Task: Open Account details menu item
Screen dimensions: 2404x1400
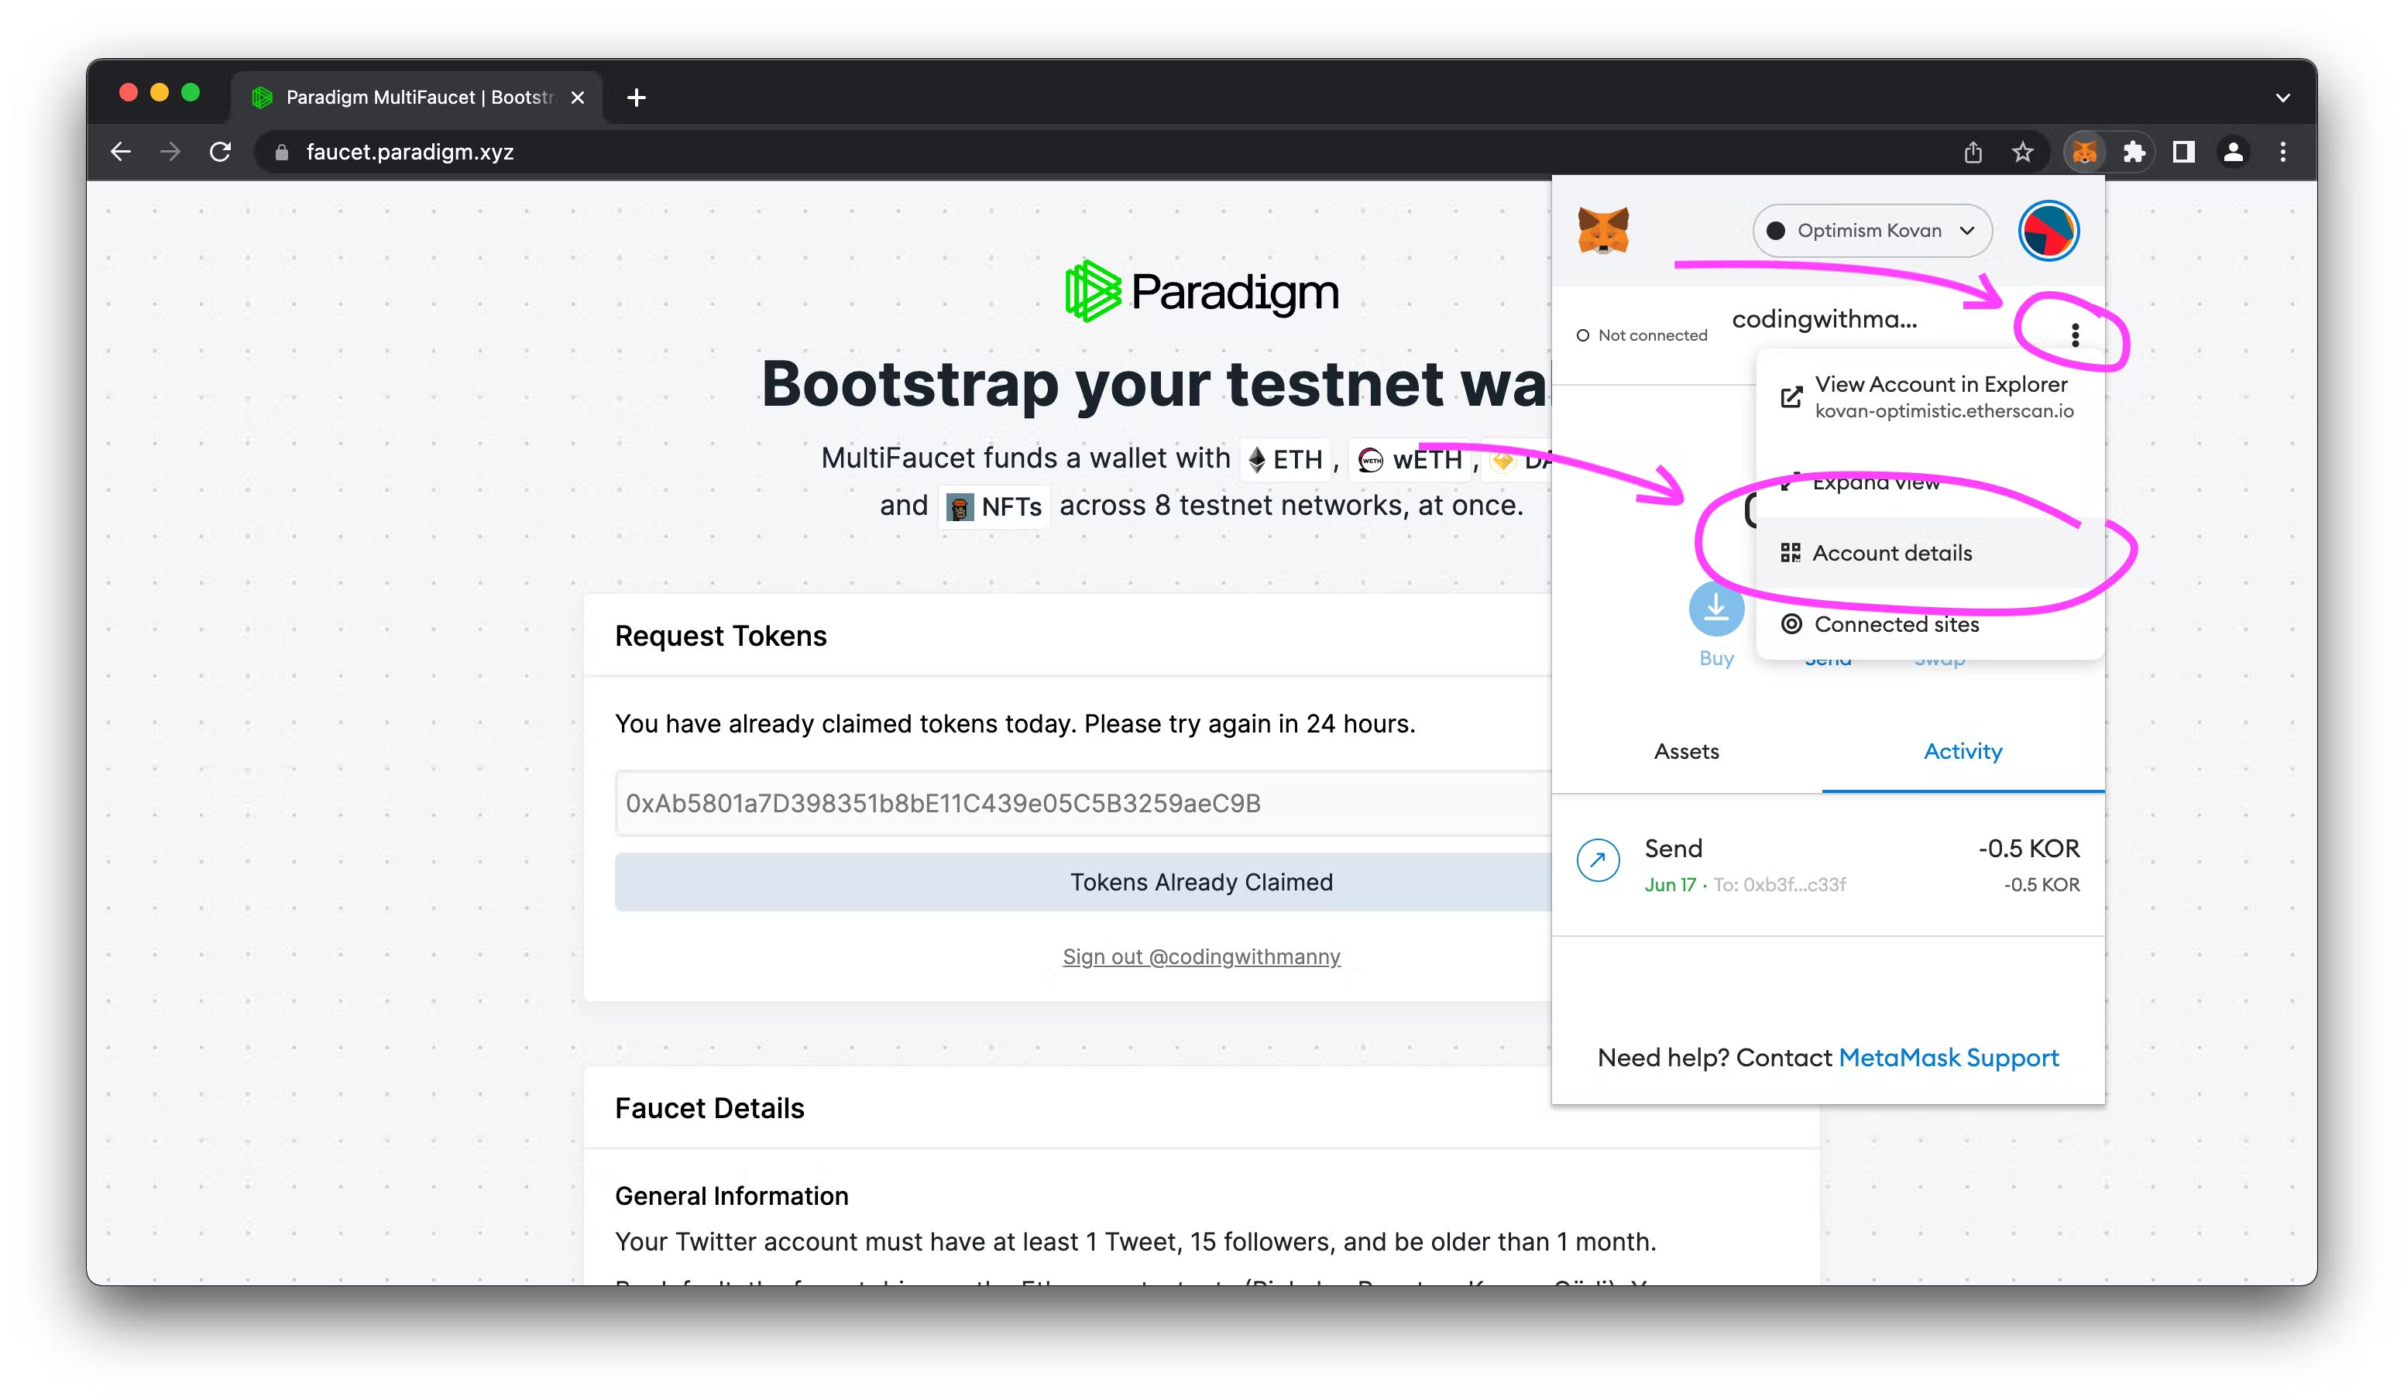Action: (1929, 553)
